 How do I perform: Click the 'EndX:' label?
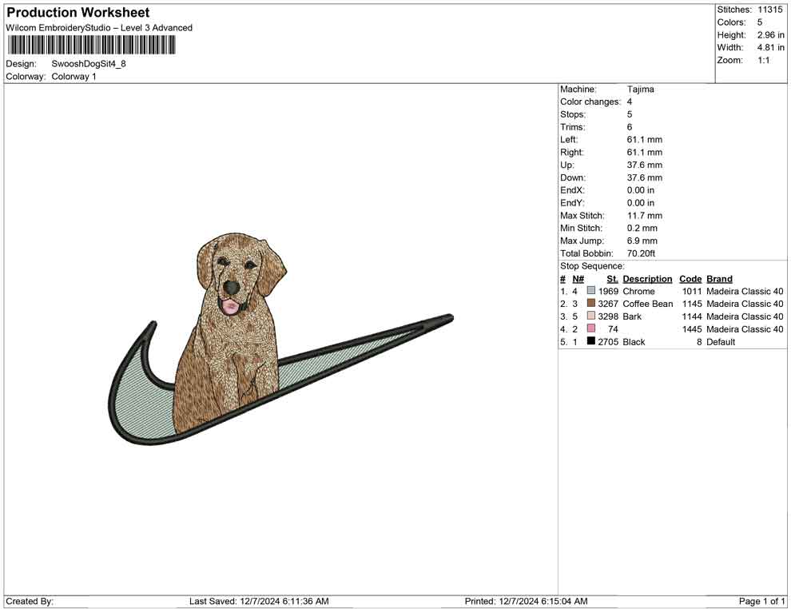click(x=572, y=190)
